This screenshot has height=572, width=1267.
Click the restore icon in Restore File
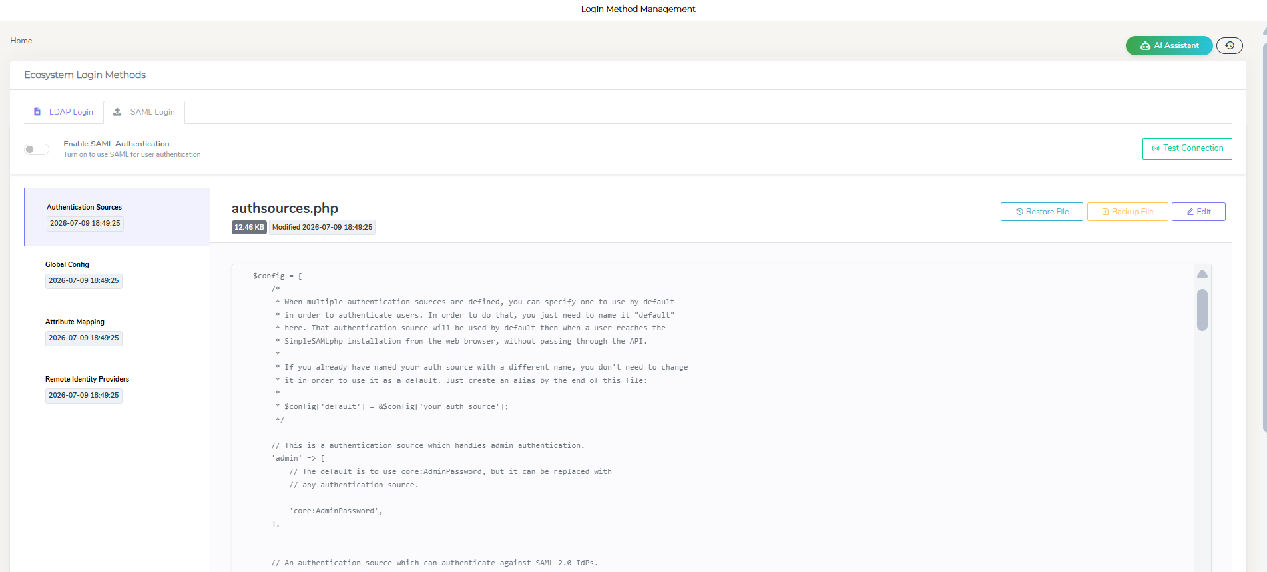coord(1019,212)
